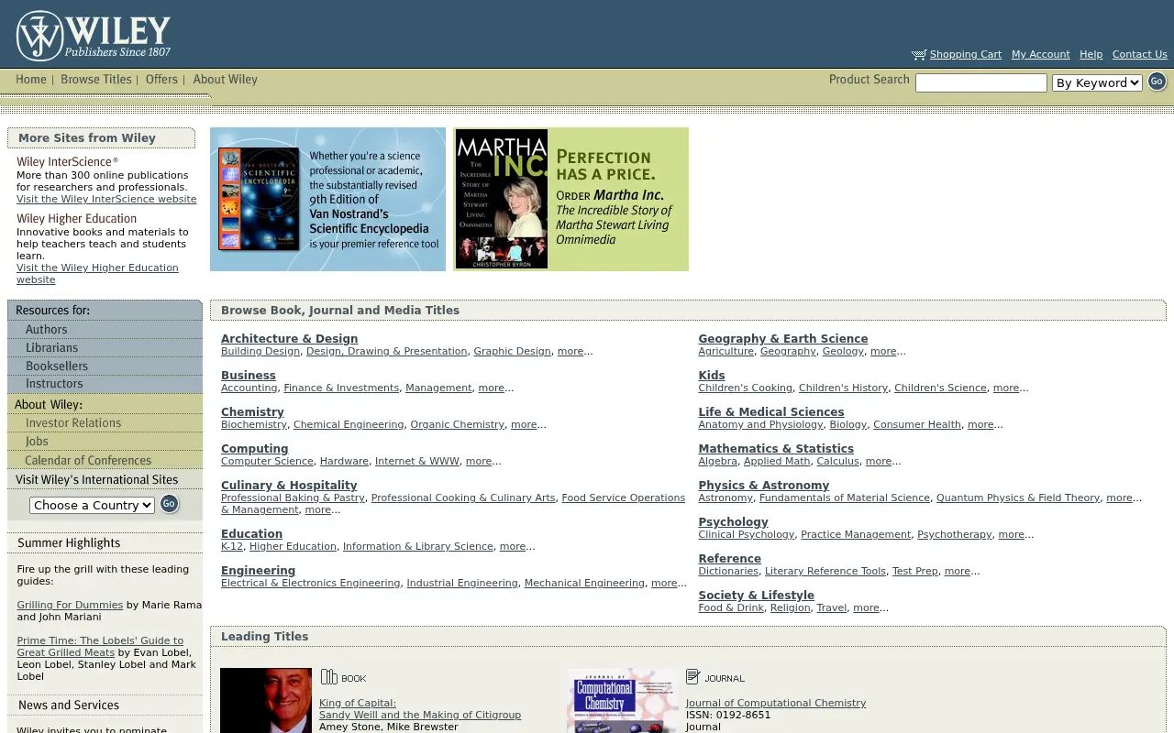
Task: Click the shopping cart icon
Action: point(919,55)
